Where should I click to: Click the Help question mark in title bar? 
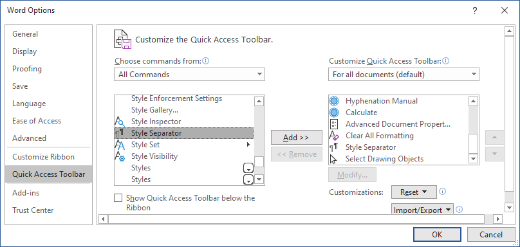point(475,10)
